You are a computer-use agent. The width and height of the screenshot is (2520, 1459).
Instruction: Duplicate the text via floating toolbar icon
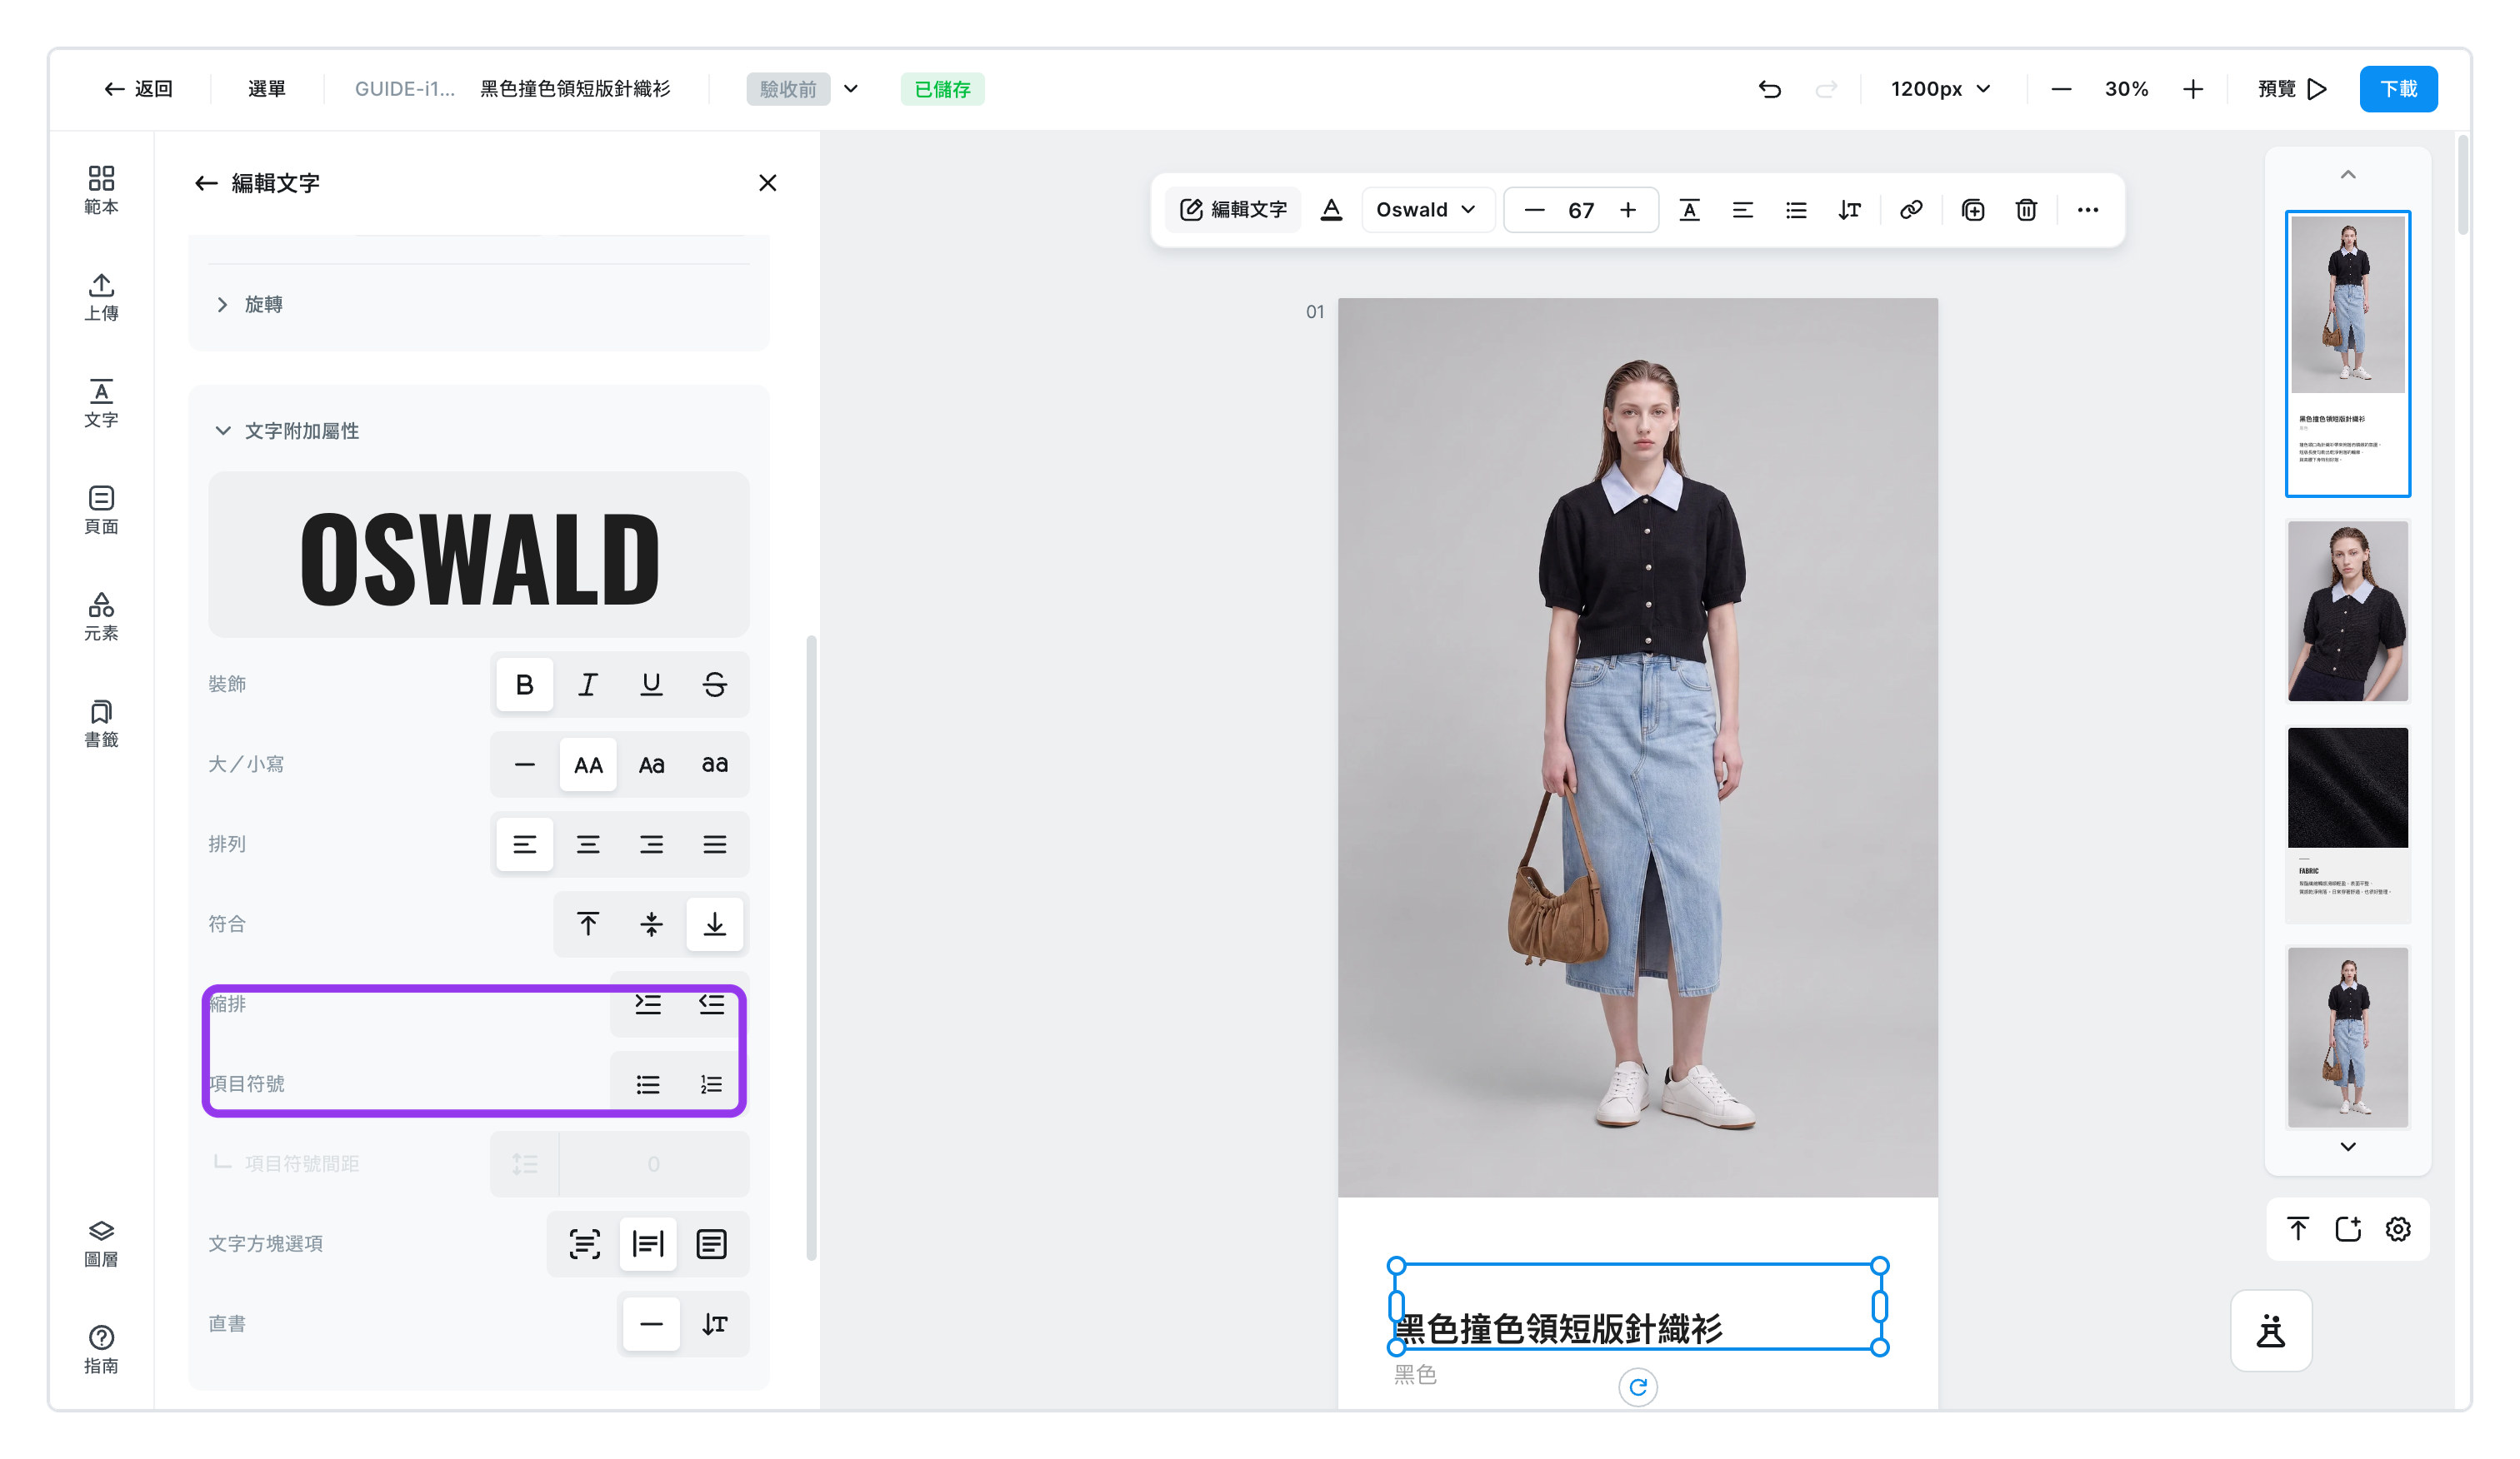point(1973,210)
